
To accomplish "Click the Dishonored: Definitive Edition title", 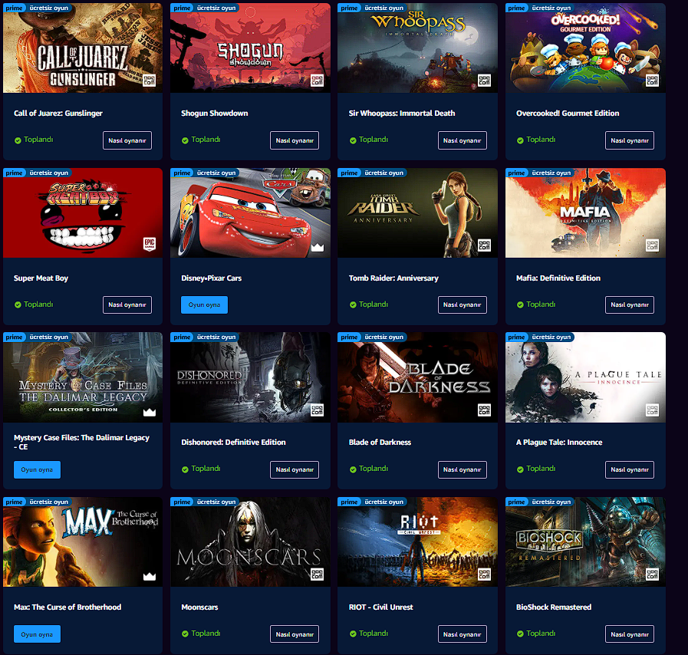I will click(233, 443).
